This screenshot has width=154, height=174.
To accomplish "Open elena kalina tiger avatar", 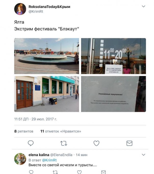I will click(x=20, y=159).
